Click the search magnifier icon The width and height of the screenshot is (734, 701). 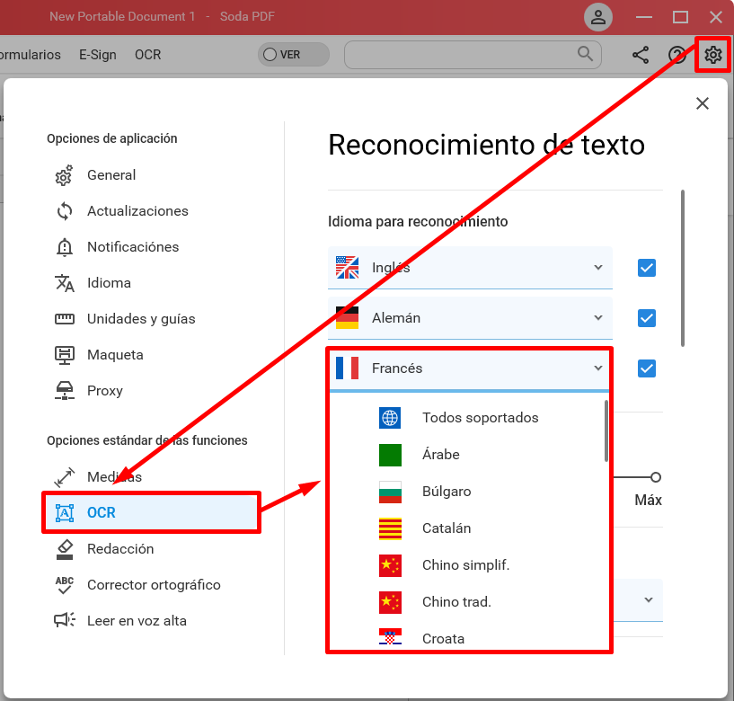pos(585,54)
